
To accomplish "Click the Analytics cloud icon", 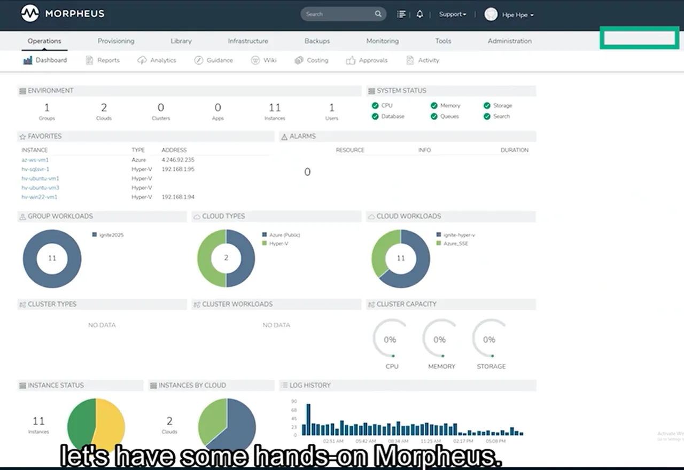I will point(142,60).
